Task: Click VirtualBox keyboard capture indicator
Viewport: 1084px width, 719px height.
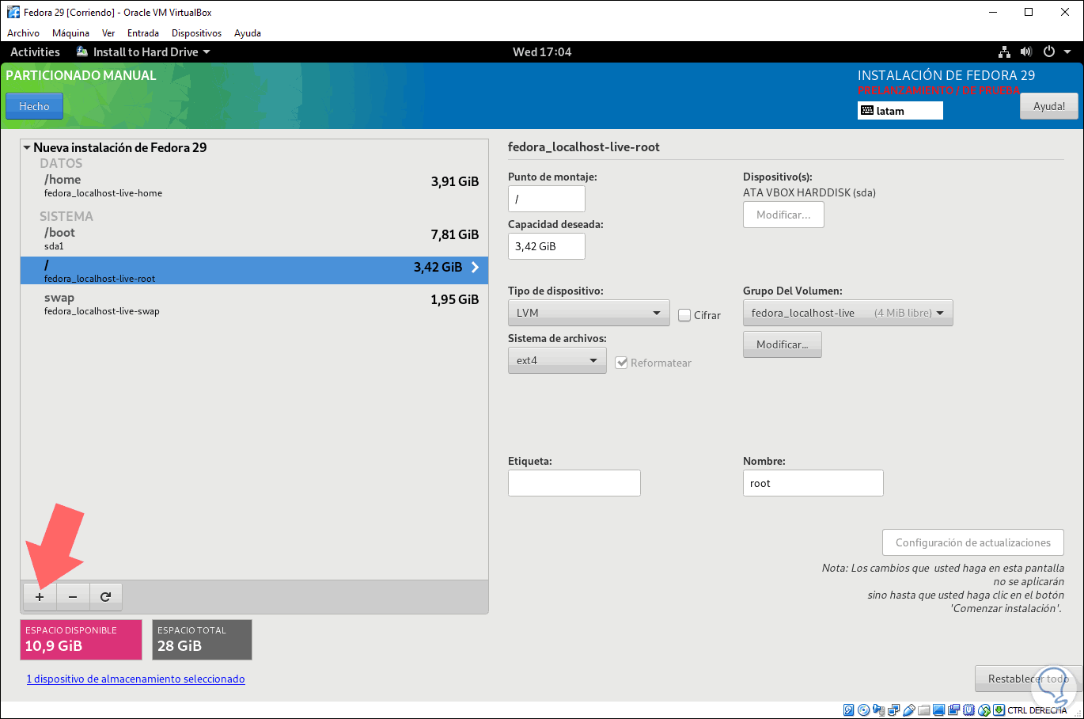Action: [999, 710]
